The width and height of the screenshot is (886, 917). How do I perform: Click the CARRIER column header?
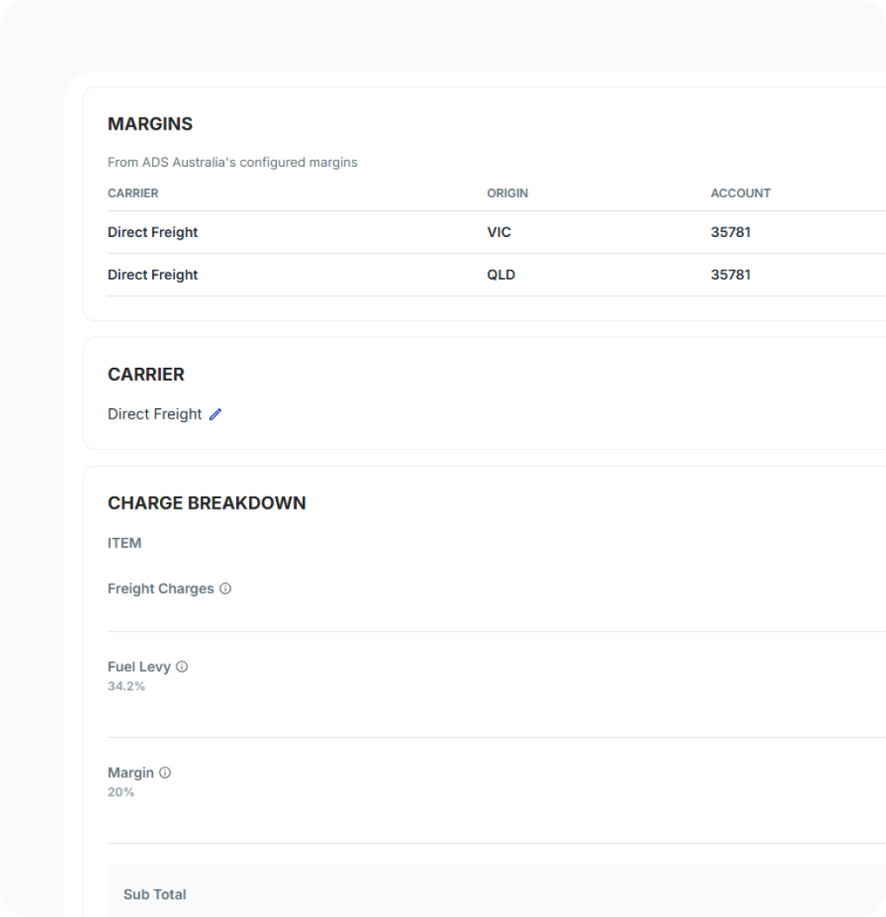point(132,193)
